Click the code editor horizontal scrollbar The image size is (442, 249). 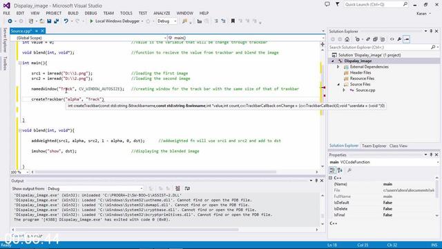155,172
